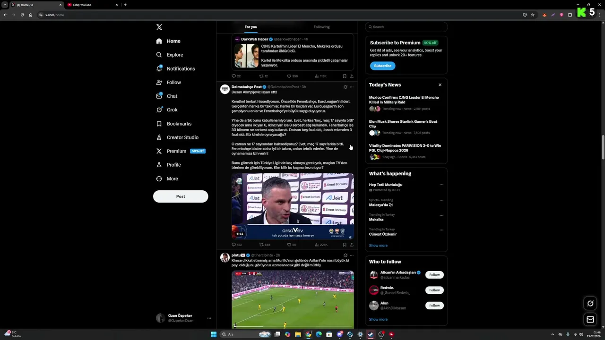Follow Akın
Image resolution: width=605 pixels, height=340 pixels.
(434, 306)
